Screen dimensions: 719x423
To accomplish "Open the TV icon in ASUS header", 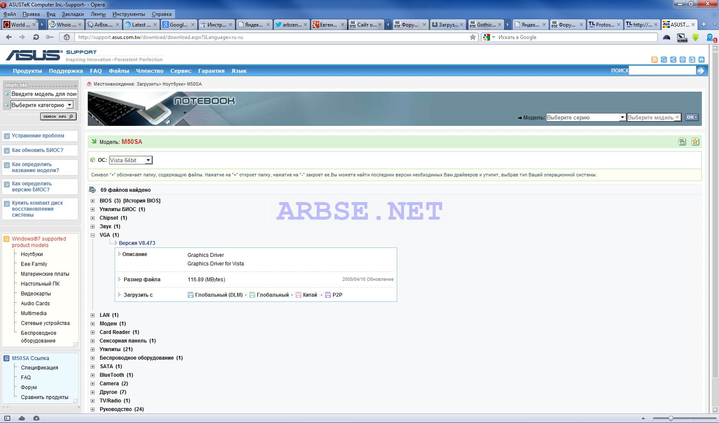I will pos(692,60).
